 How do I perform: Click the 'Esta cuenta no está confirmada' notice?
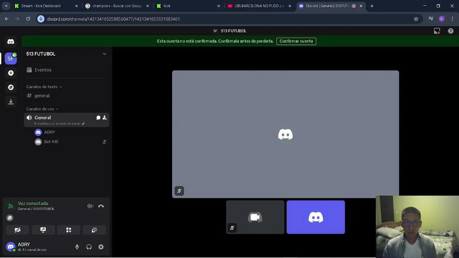[x=215, y=41]
